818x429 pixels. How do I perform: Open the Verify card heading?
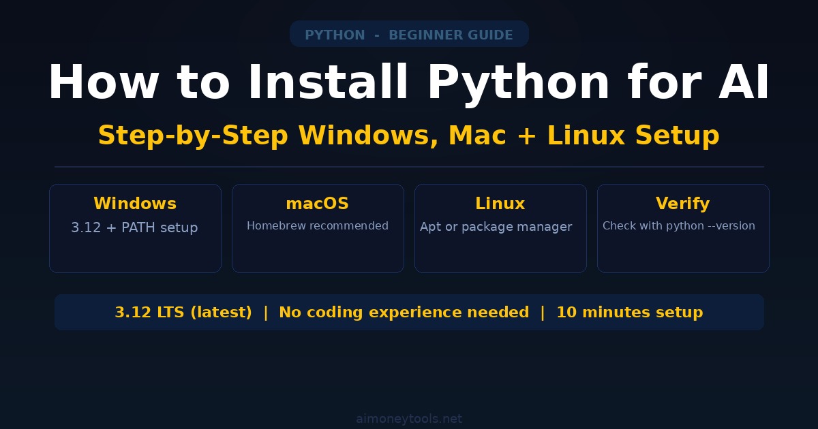point(683,204)
